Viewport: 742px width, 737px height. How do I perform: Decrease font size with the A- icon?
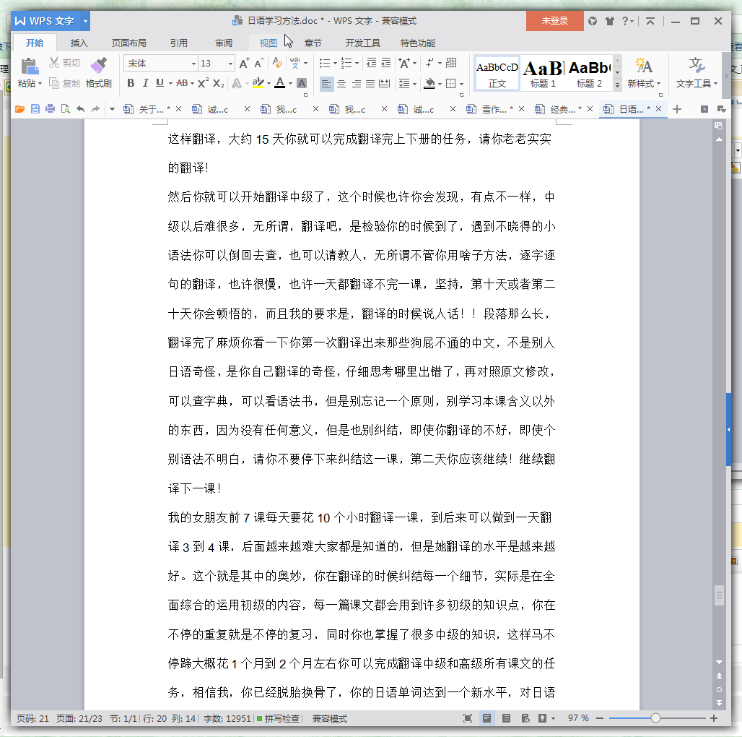click(258, 64)
